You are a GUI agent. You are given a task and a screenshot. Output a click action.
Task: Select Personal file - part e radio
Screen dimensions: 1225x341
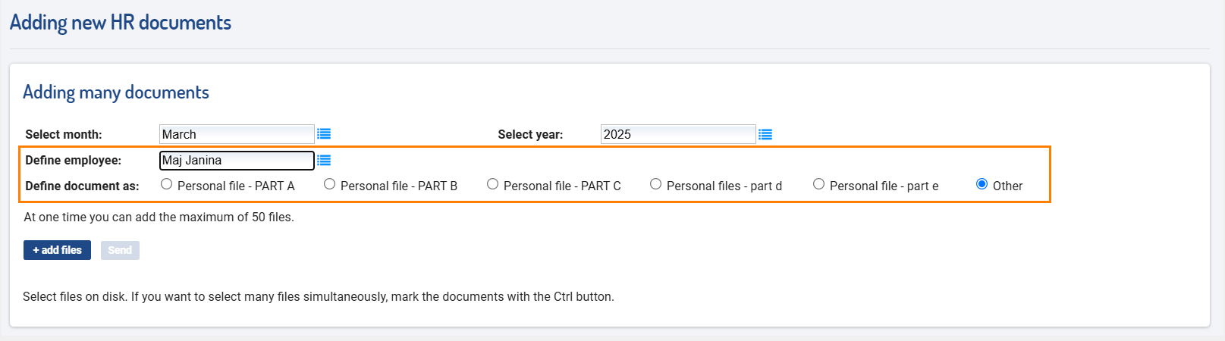pos(818,184)
